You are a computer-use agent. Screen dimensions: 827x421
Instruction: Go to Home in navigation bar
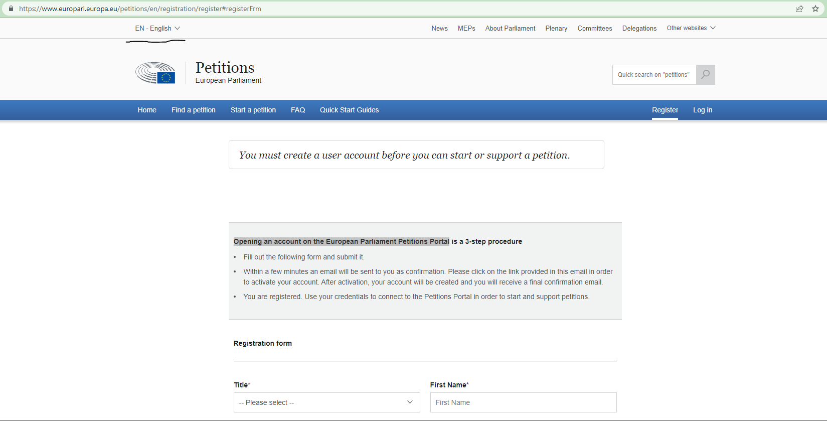click(x=147, y=110)
